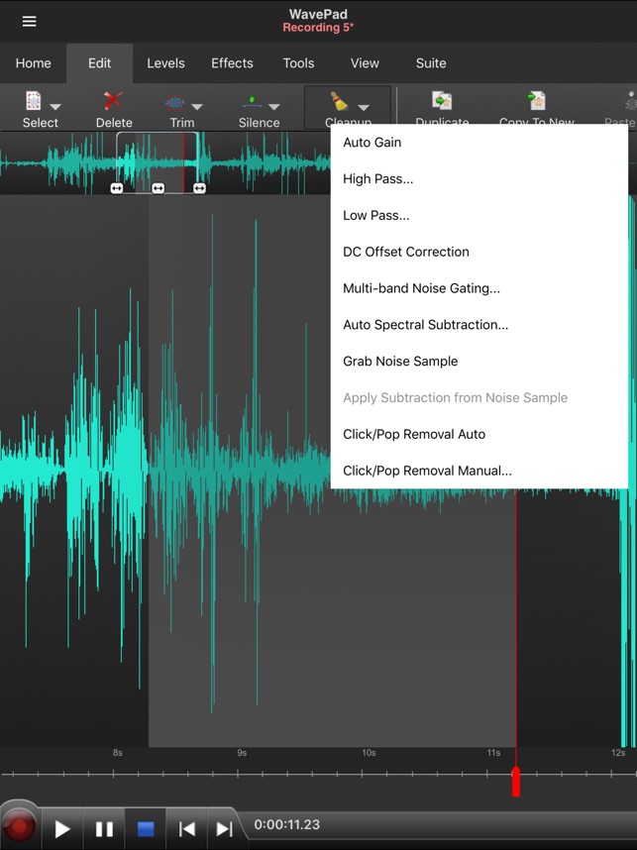Click the left overview selection handle
The image size is (637, 850).
point(117,188)
